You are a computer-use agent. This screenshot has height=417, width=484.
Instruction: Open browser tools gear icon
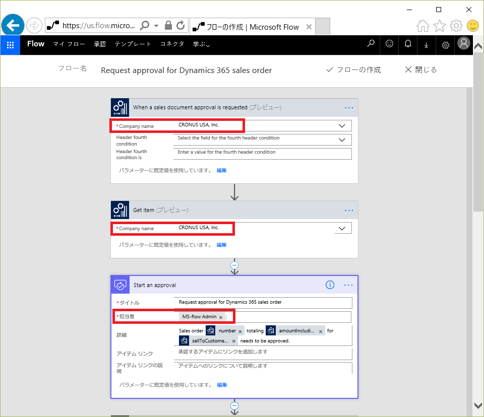[456, 26]
